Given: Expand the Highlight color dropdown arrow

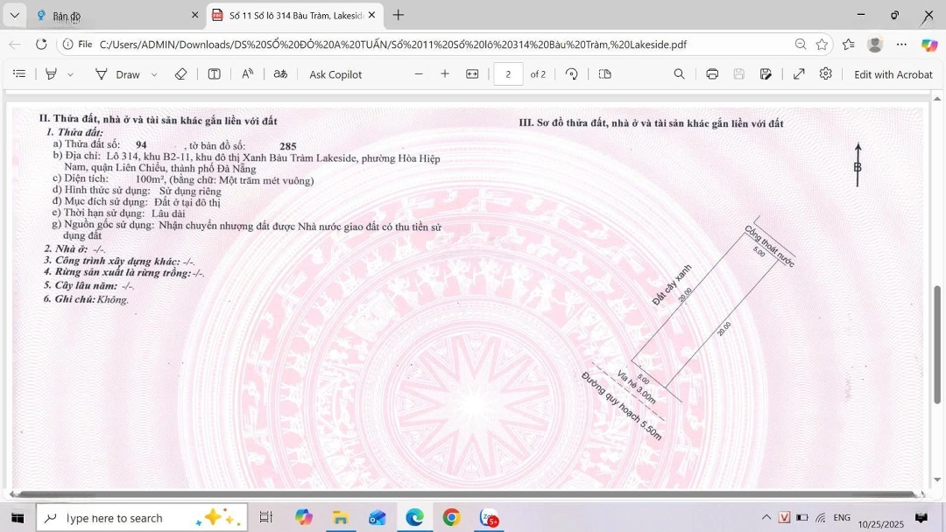Looking at the screenshot, I should 71,75.
